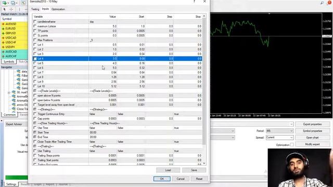Click the Open chart button
Screen dimensions: 333x187
pyautogui.click(x=312, y=138)
